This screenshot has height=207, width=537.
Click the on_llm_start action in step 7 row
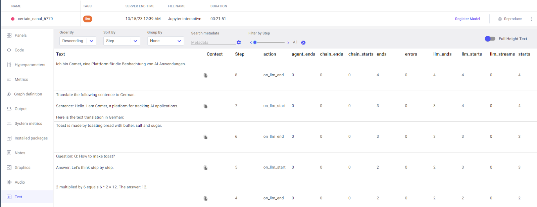(x=275, y=106)
